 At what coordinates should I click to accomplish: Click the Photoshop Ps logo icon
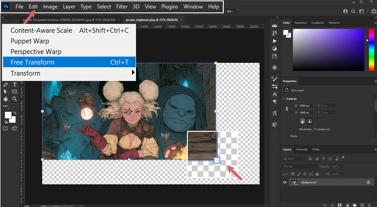6,7
